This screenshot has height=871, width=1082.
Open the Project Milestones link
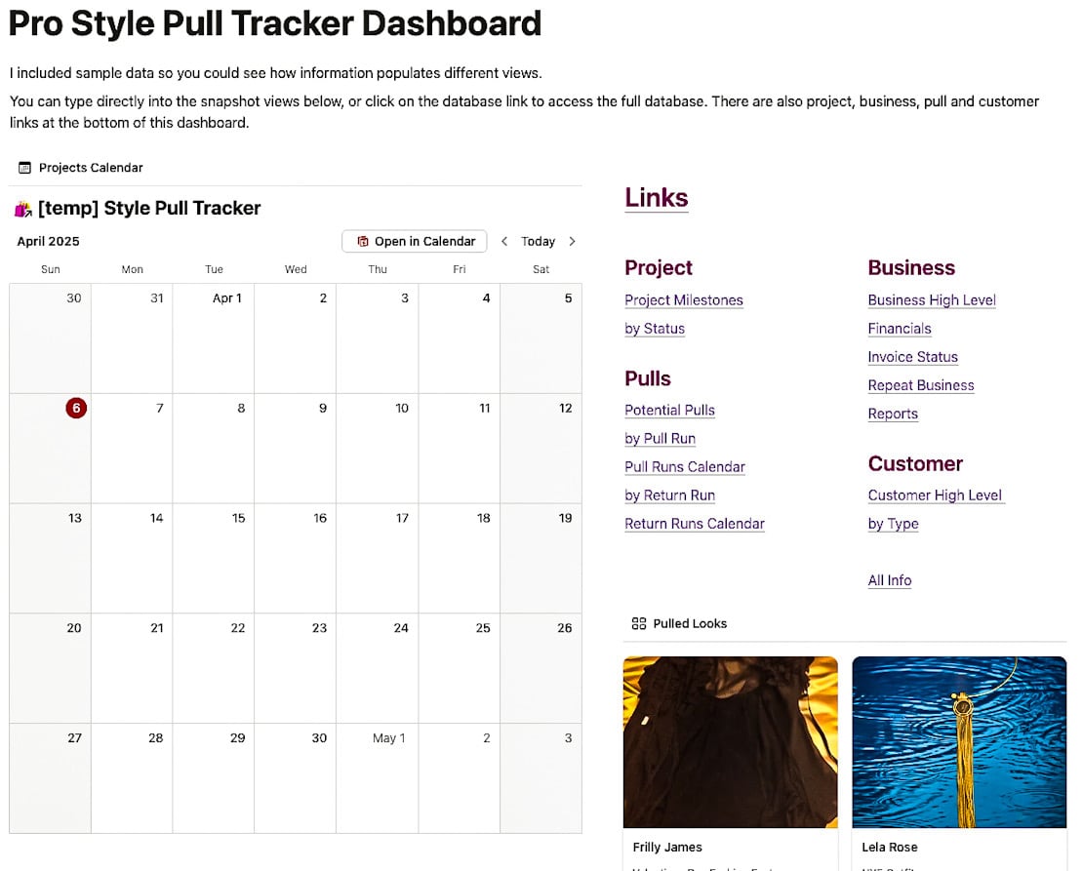click(x=684, y=300)
